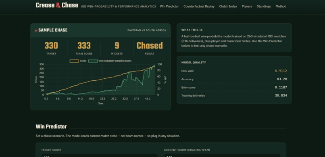The height and width of the screenshot is (157, 325).
Task: Click the Crease & Chase logo
Action: pyautogui.click(x=57, y=5)
